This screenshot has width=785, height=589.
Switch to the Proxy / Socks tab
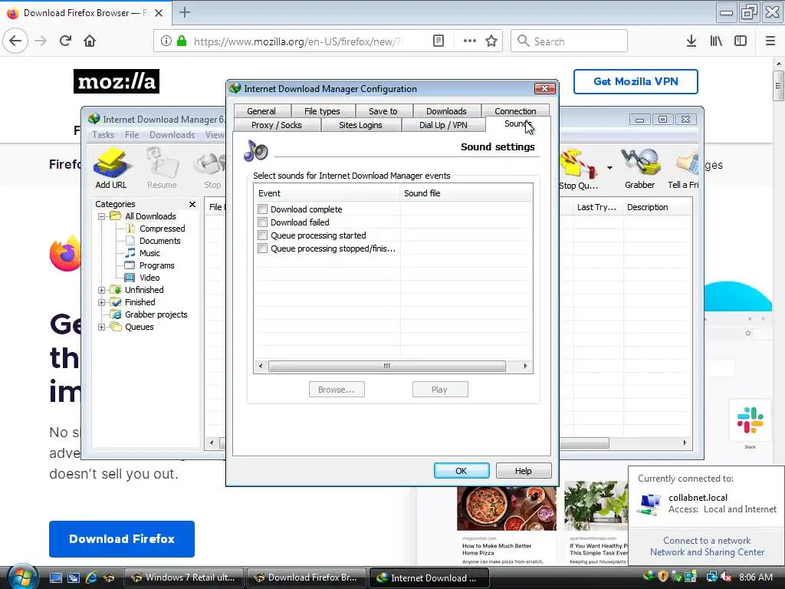coord(276,125)
